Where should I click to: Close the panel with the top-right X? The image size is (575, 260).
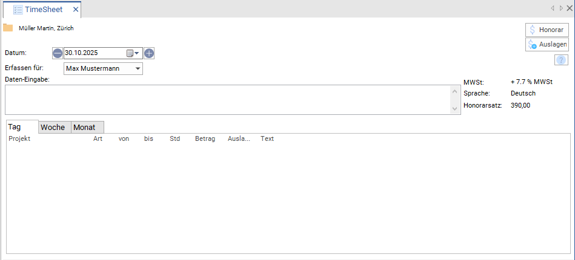click(570, 8)
